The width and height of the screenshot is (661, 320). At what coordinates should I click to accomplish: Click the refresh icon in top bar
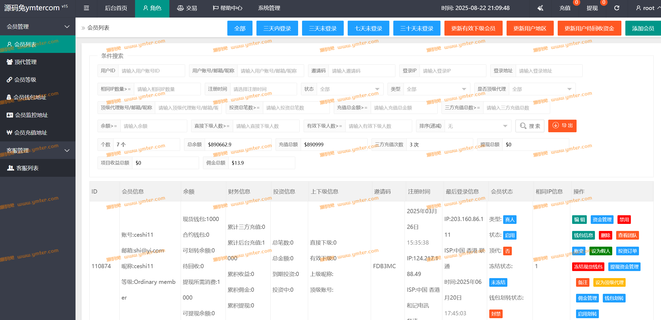[x=617, y=8]
